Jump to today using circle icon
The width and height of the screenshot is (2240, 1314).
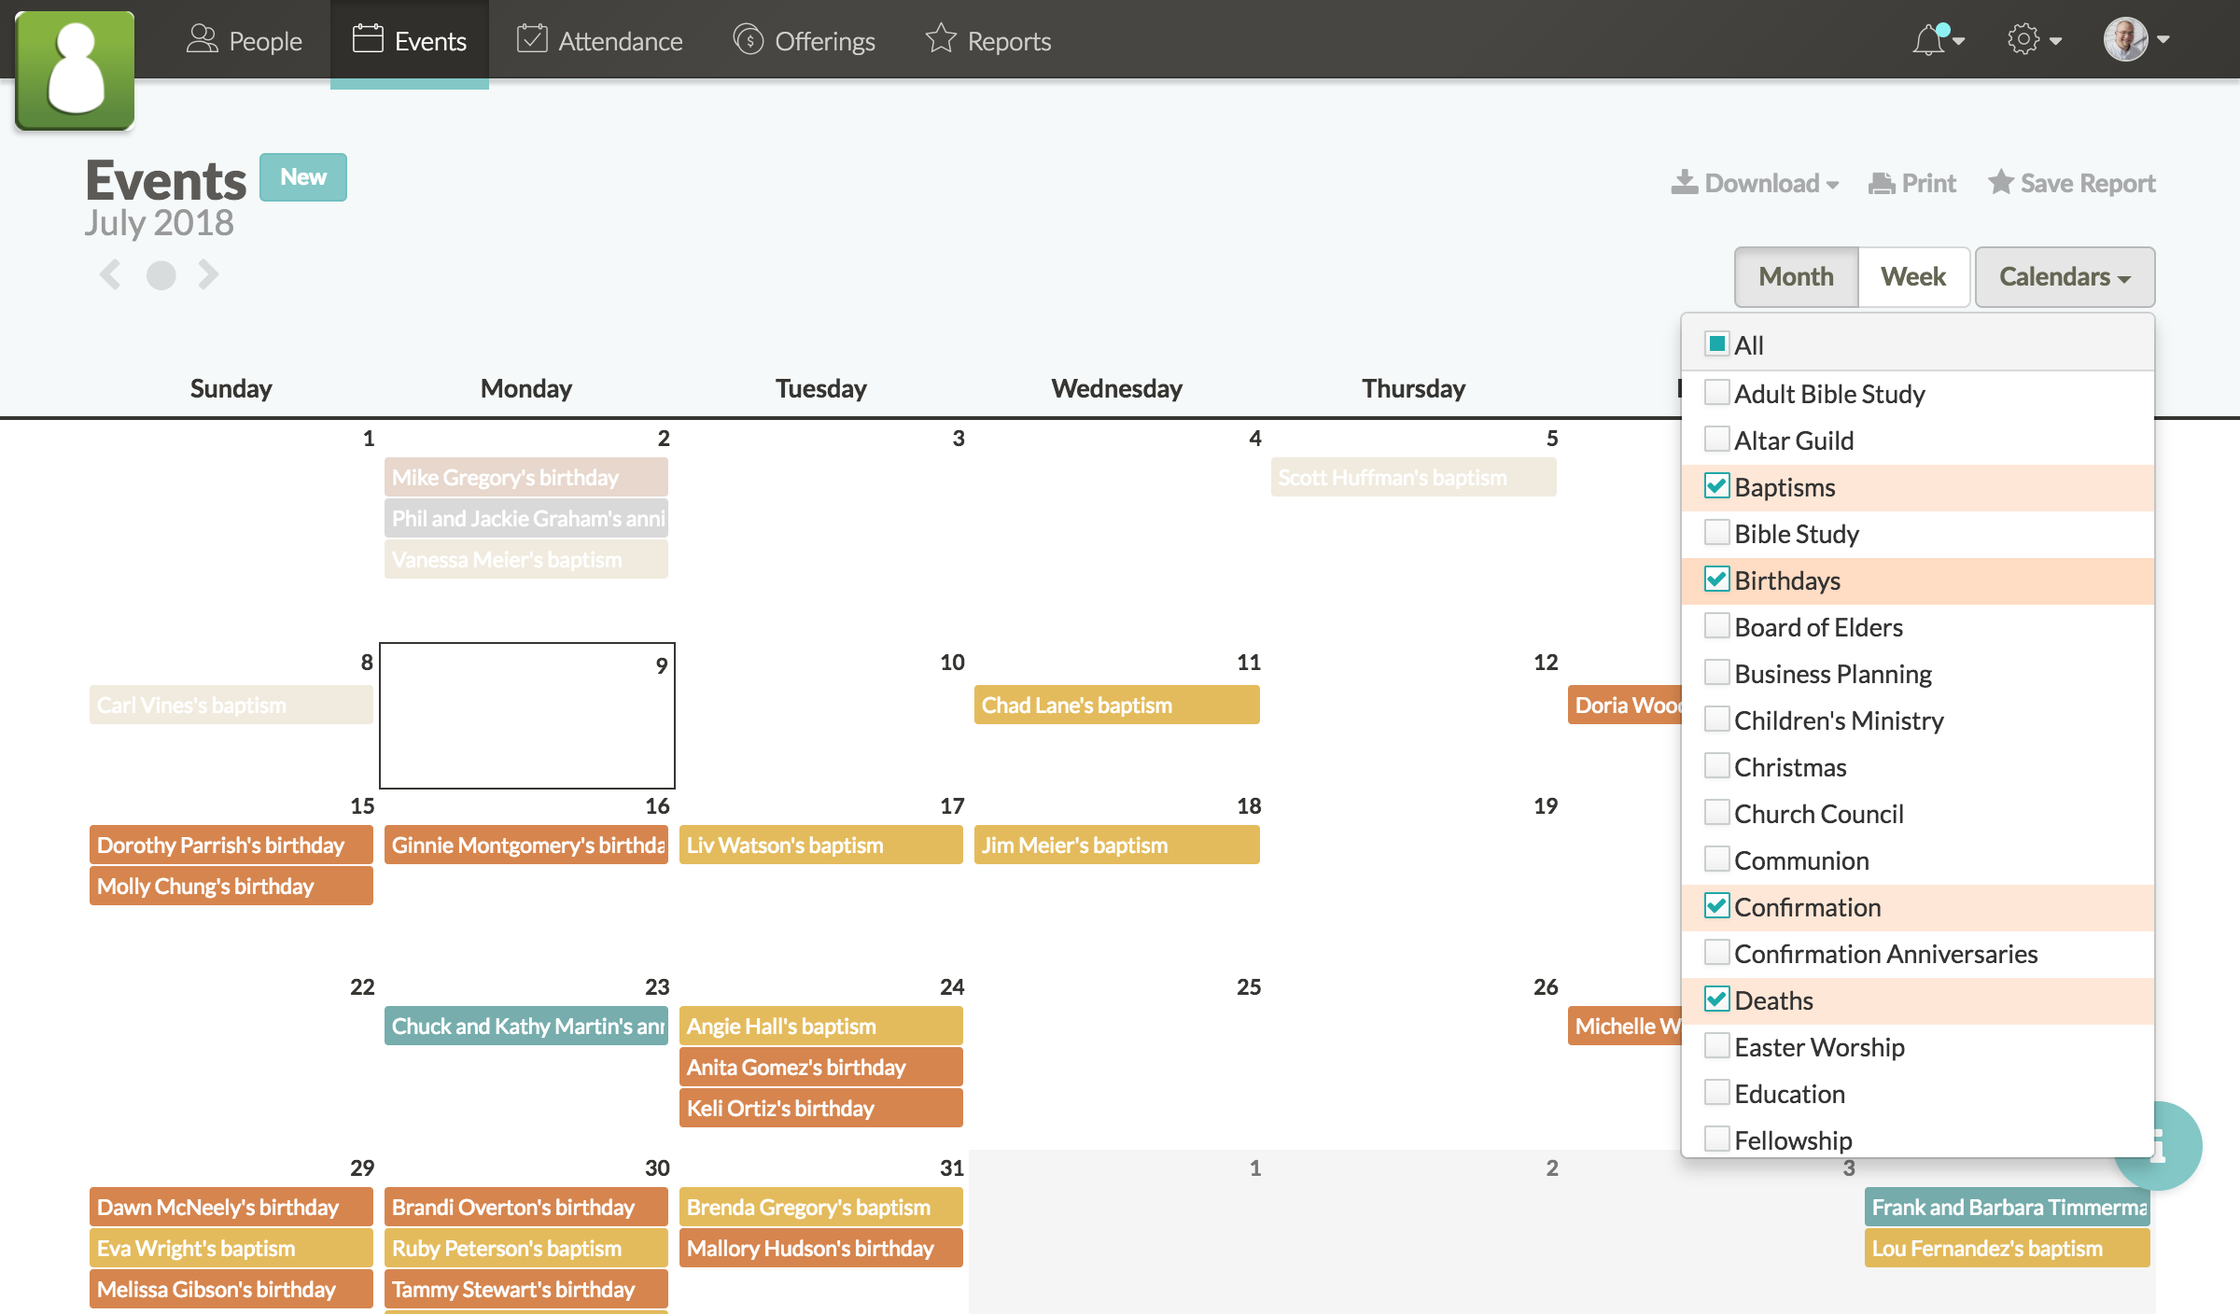(161, 275)
